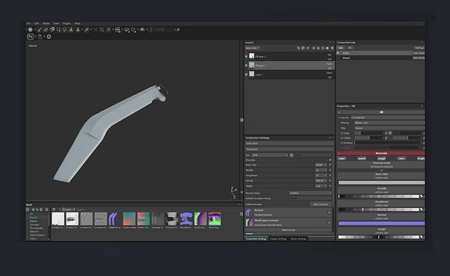Click the All button in TextureSet List
Viewport: 450px width, 276px height.
(x=350, y=48)
